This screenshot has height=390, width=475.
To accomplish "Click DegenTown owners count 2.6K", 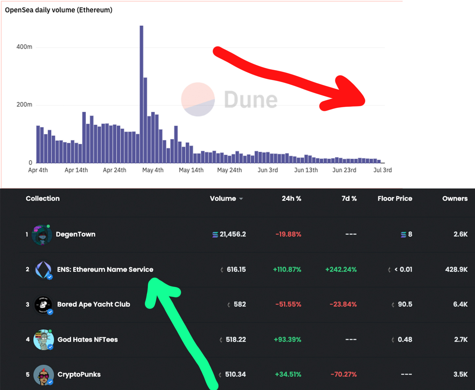I will coord(461,234).
